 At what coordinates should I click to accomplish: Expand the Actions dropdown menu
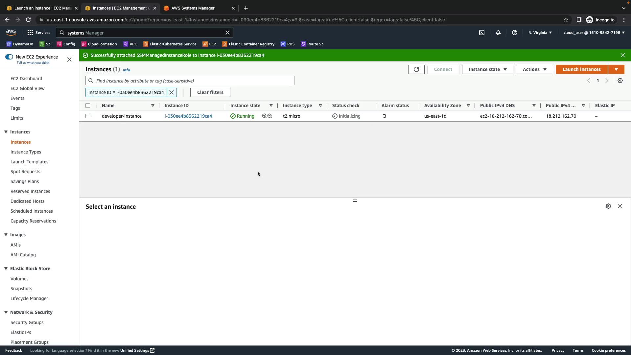534,69
